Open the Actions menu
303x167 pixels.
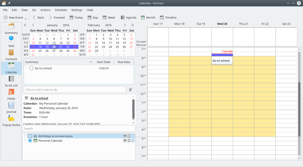pyautogui.click(x=45, y=10)
